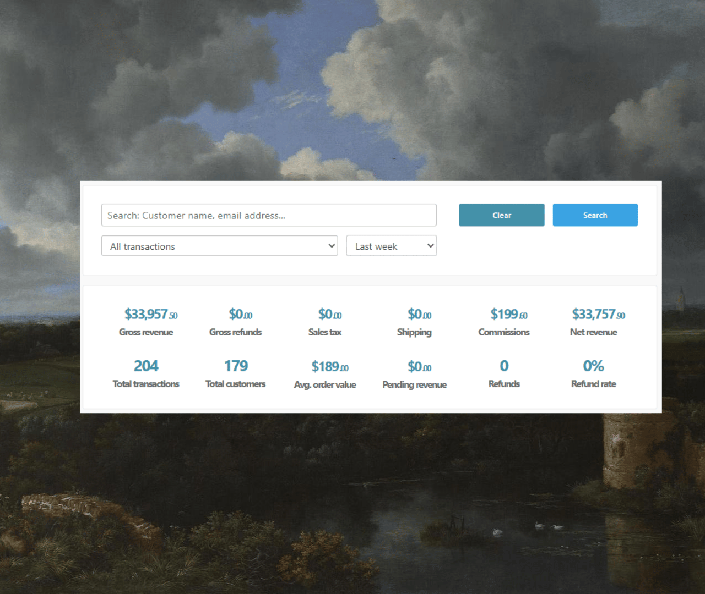Screen dimensions: 705x594
Task: Click the Refund rate label
Action: coord(594,384)
